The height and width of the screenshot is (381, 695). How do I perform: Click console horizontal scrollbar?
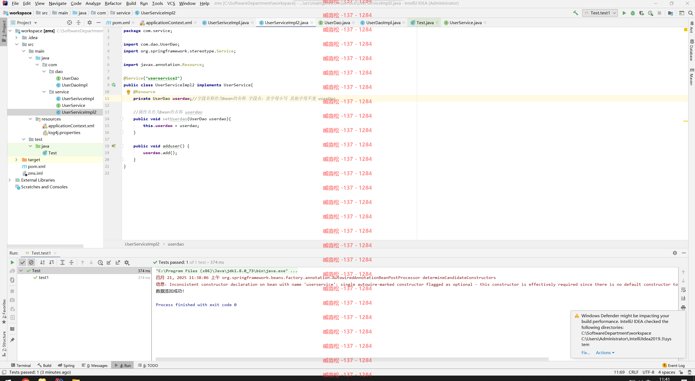(352, 359)
